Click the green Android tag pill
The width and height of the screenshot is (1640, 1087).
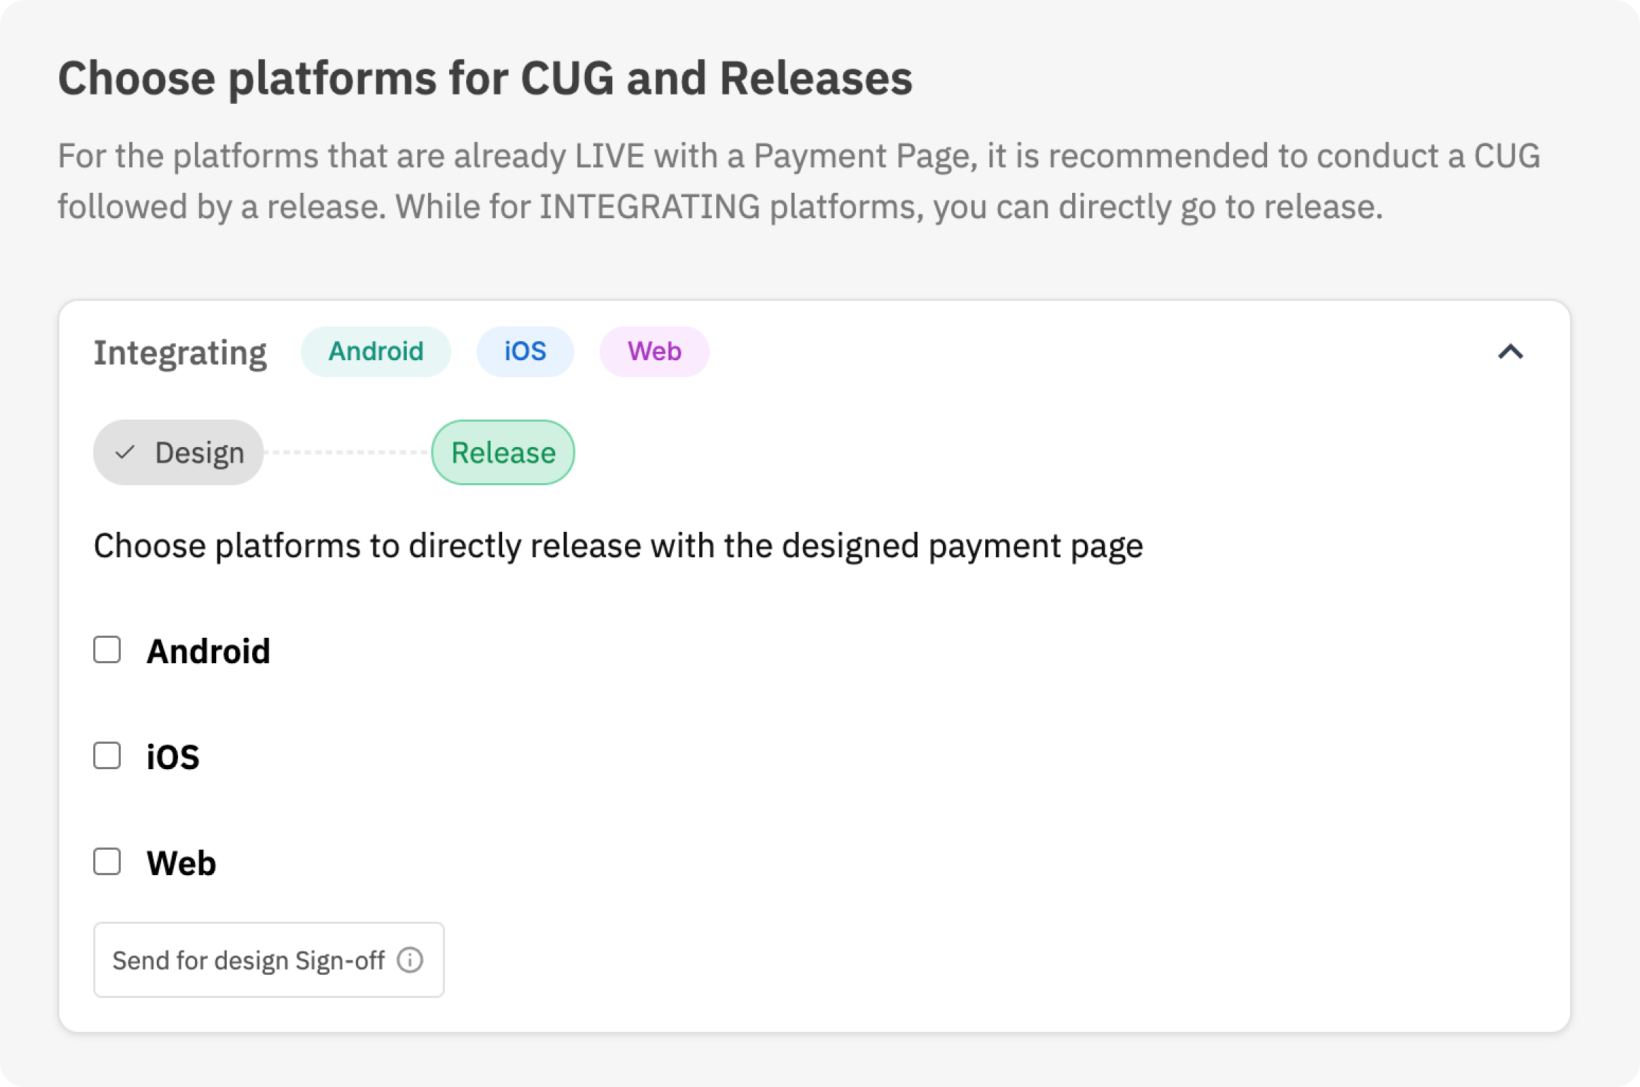(x=376, y=352)
